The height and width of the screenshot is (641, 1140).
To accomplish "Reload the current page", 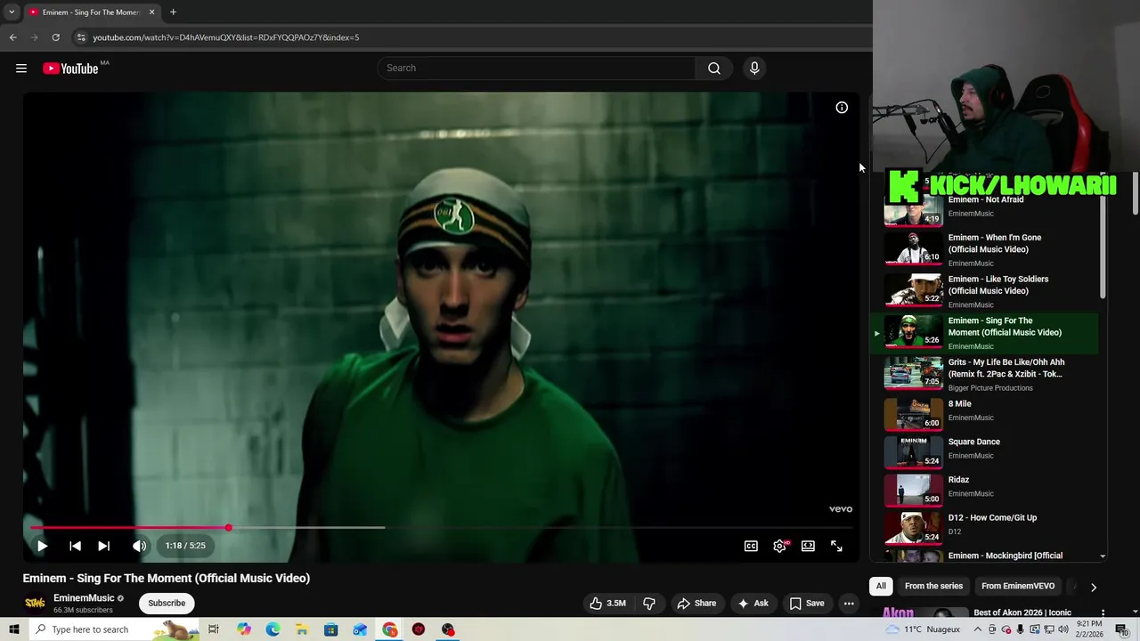I will [55, 37].
